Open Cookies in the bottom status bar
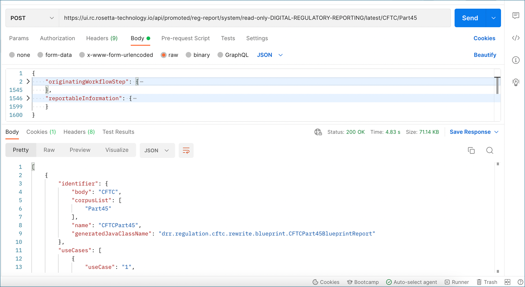Image resolution: width=525 pixels, height=287 pixels. click(x=326, y=282)
